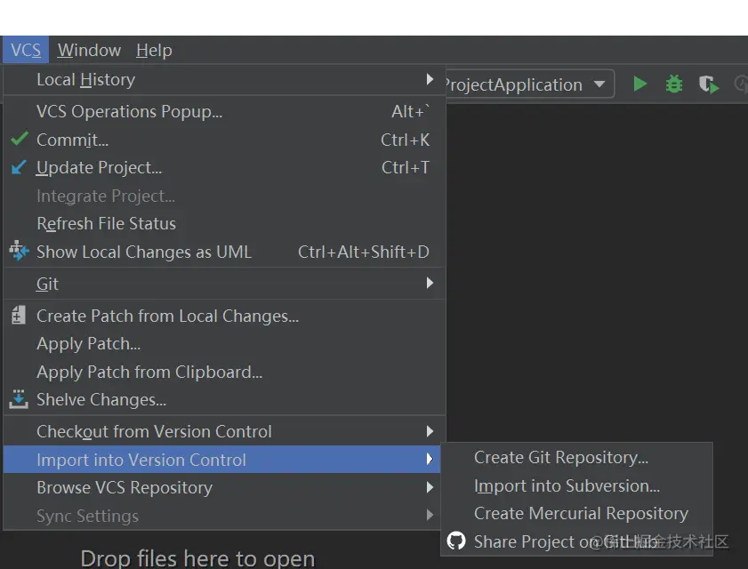Click the green Debug bug icon

673,84
